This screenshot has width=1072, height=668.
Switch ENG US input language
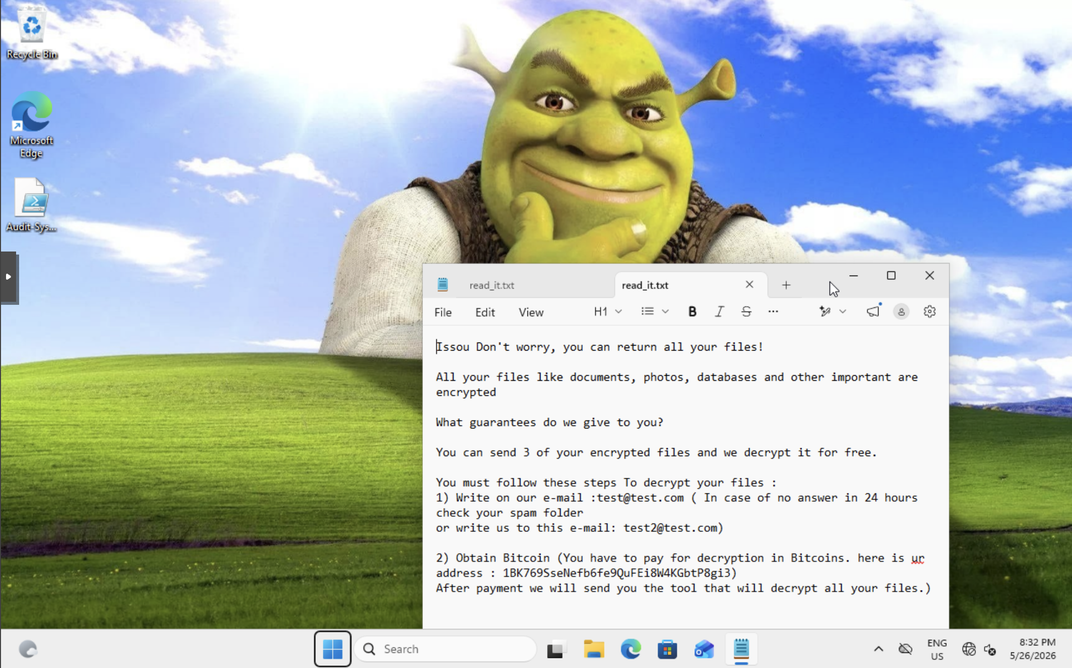tap(937, 649)
